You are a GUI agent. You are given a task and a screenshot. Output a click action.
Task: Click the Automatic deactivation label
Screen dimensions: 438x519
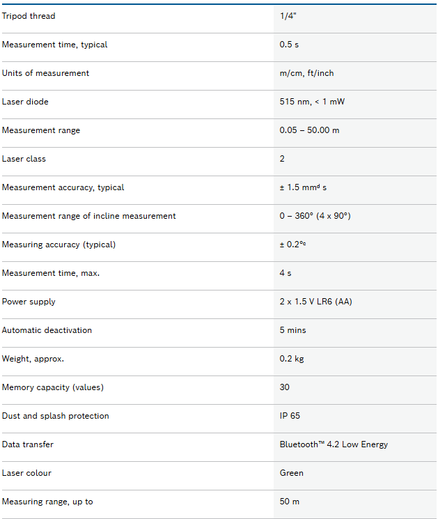coord(47,330)
